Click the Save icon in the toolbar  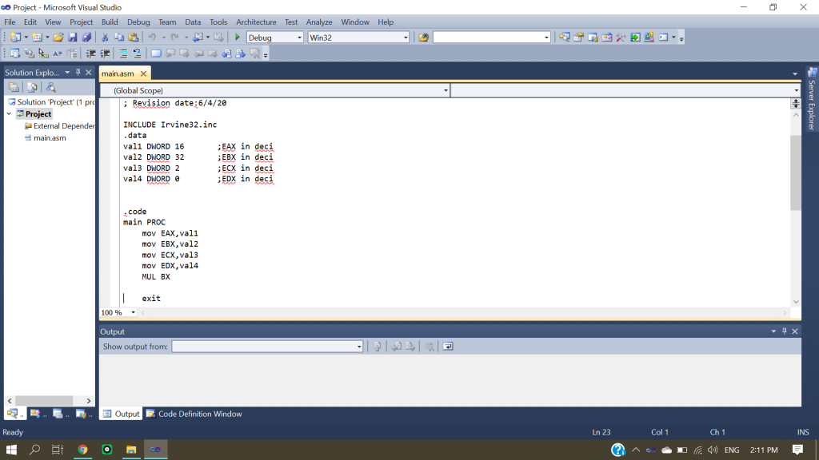[x=73, y=38]
